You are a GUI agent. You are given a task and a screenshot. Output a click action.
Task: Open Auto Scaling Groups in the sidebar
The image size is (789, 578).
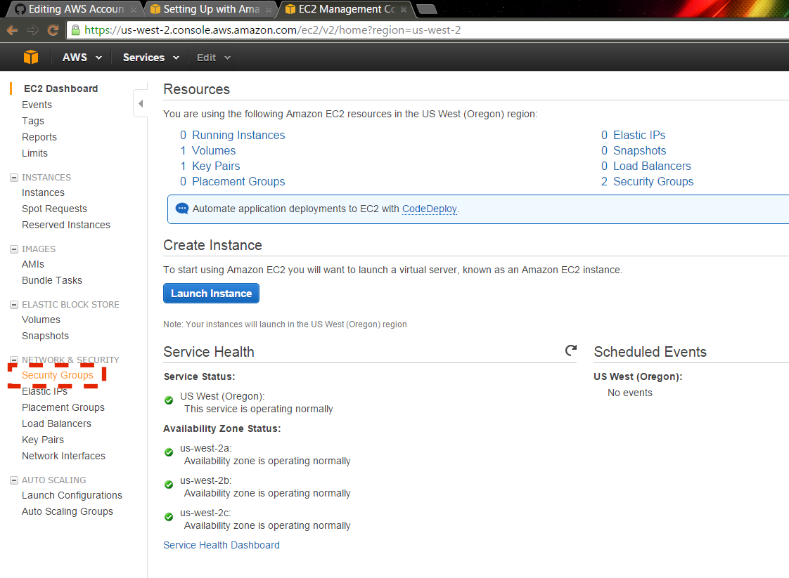68,512
